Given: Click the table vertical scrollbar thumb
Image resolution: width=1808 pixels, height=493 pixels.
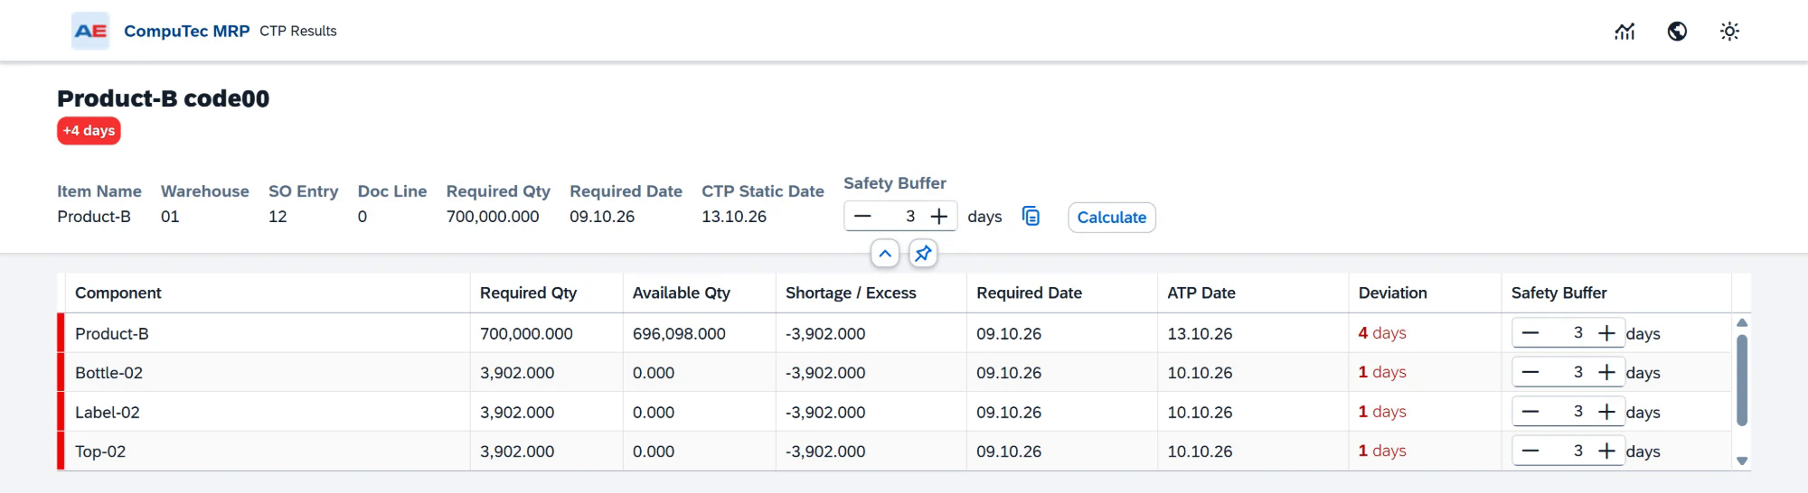Looking at the screenshot, I should click(x=1742, y=380).
